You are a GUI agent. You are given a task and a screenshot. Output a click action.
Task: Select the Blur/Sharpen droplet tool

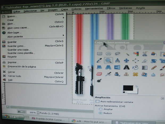(x=153, y=75)
